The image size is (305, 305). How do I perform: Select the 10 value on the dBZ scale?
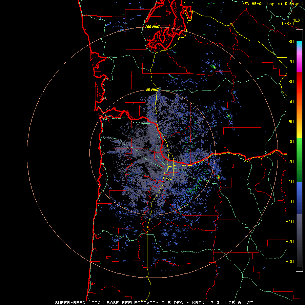tap(291, 182)
